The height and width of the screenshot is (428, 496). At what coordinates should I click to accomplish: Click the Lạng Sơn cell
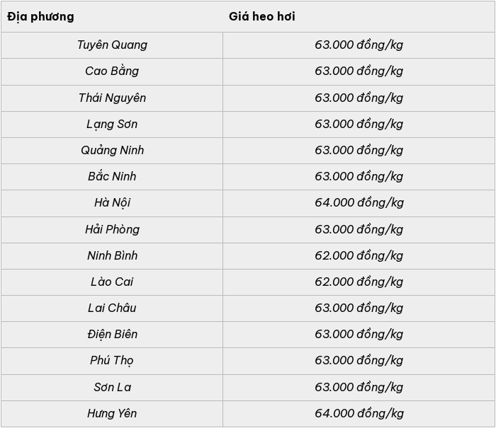pos(112,124)
